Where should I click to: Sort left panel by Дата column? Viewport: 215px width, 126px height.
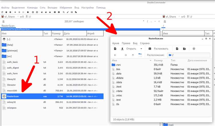75,33
